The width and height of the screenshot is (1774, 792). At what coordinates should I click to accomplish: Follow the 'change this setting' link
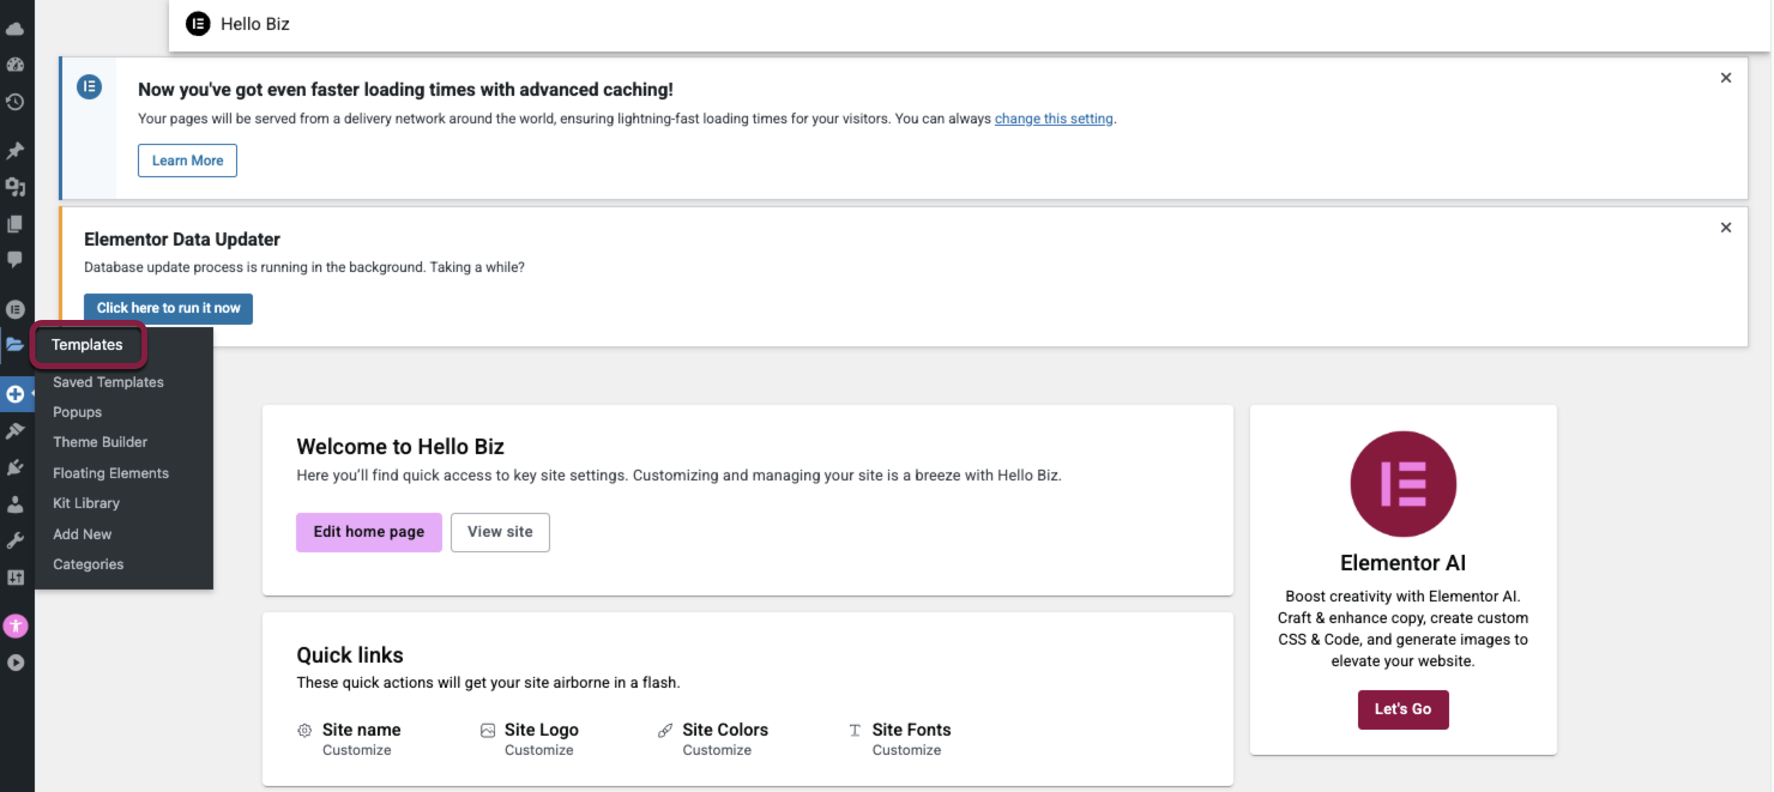pos(1054,119)
